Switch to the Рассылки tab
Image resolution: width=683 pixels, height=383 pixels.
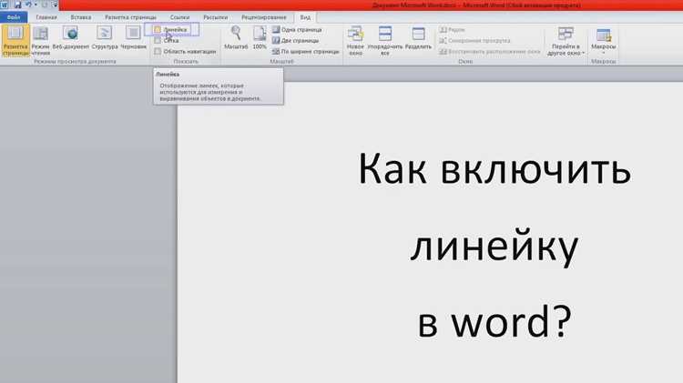click(216, 17)
